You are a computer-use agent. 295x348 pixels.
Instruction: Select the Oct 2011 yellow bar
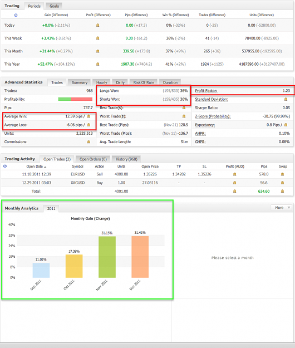tap(74, 266)
